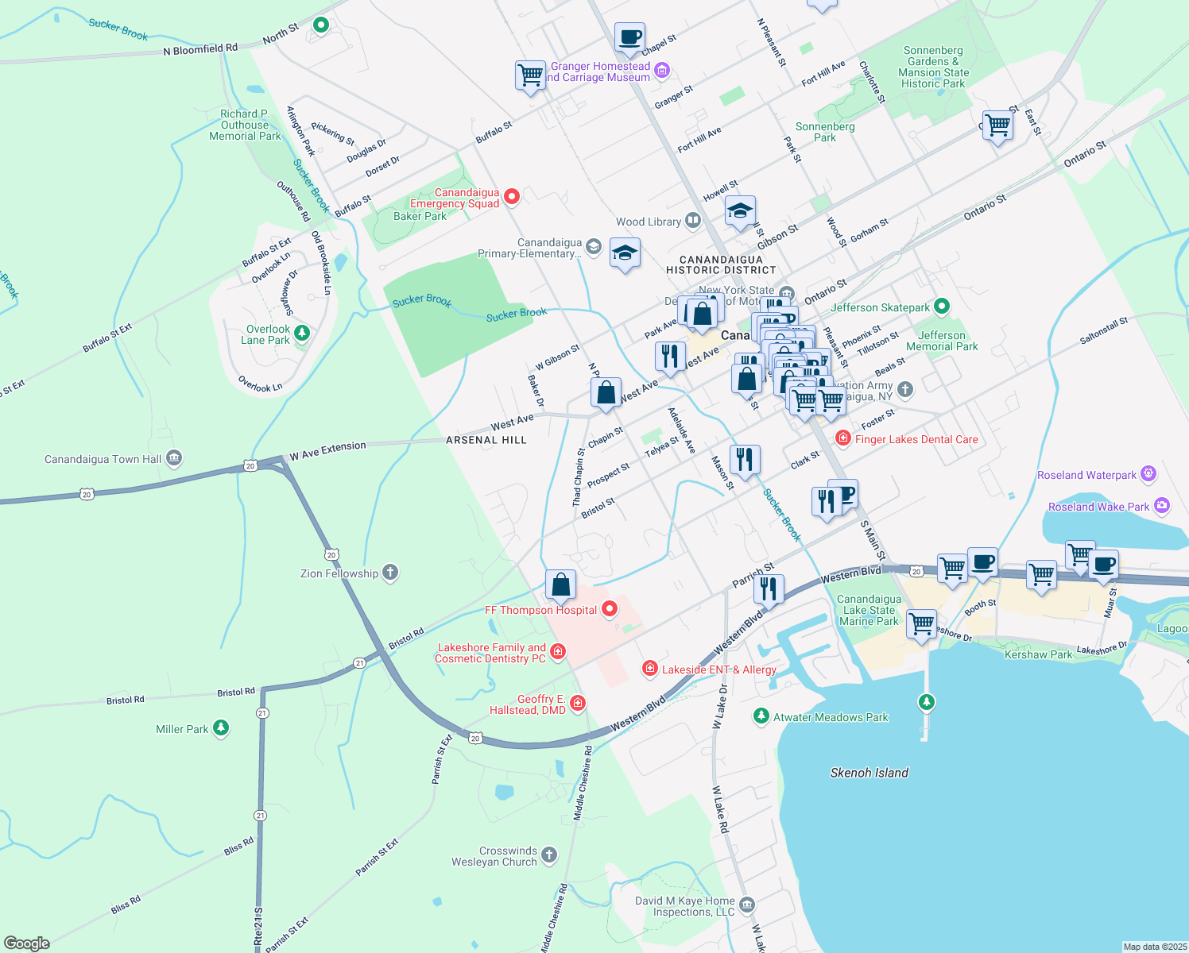
Task: Click the Jefferson Skatepark green pin
Action: (x=942, y=306)
